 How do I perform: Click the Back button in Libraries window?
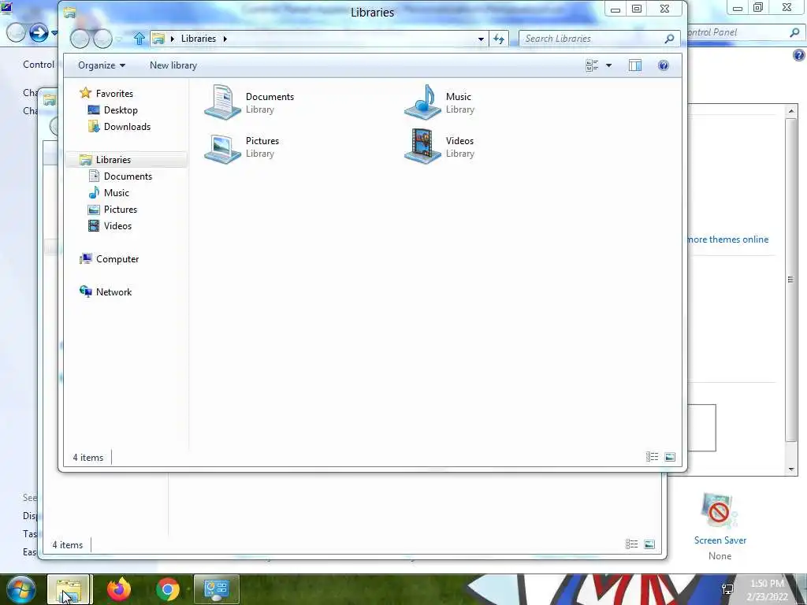coord(80,39)
